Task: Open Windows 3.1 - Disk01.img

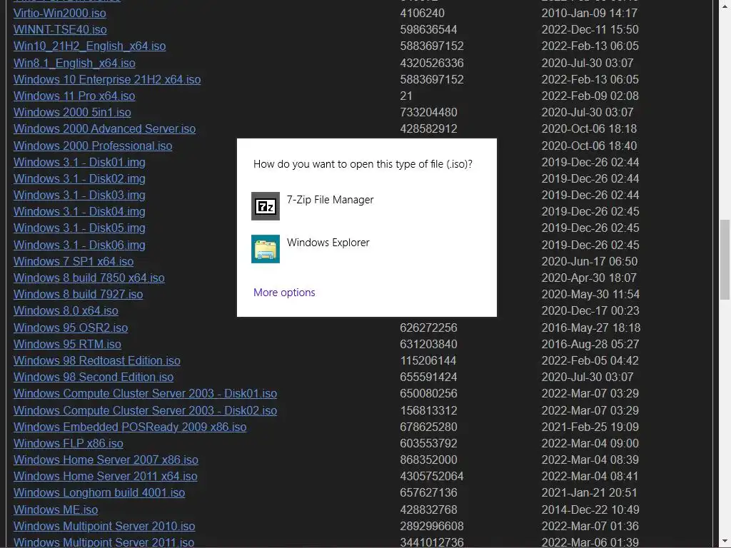Action: click(x=79, y=162)
